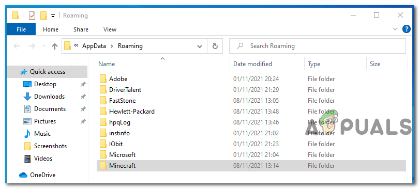This screenshot has width=420, height=189.
Task: Select the DriverTalent folder icon
Action: coord(103,90)
